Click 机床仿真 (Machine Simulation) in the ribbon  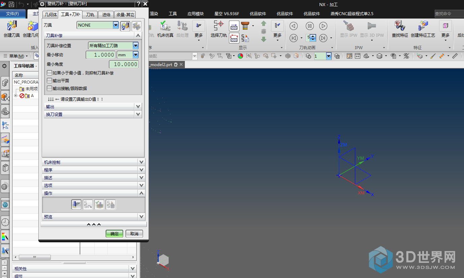pos(165,29)
